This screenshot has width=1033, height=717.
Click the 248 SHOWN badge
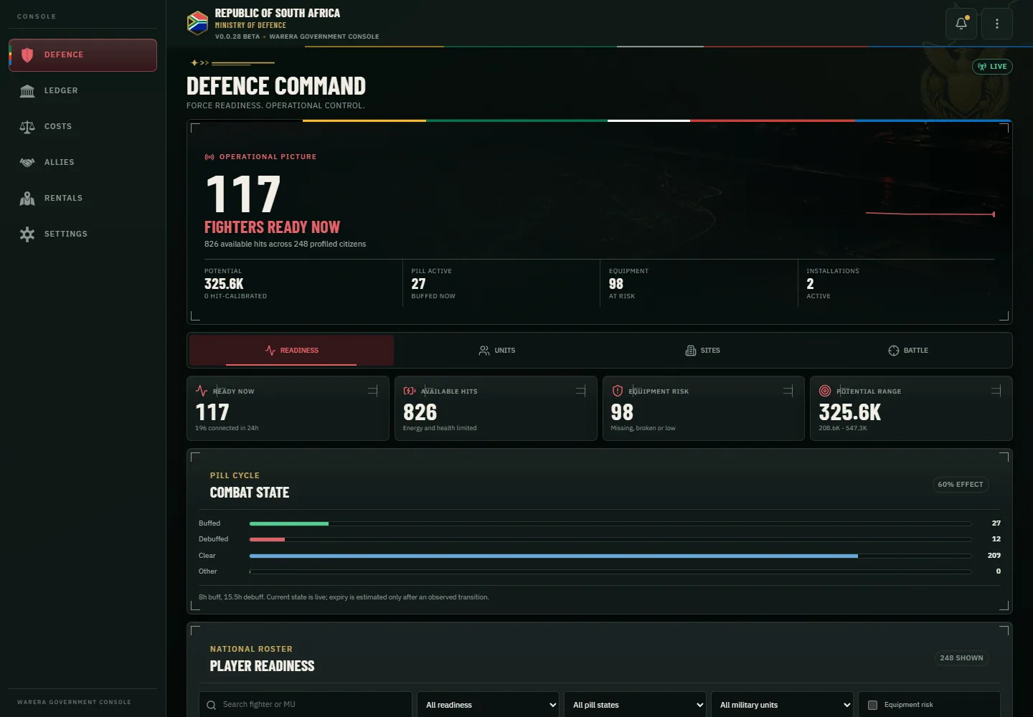click(x=961, y=658)
